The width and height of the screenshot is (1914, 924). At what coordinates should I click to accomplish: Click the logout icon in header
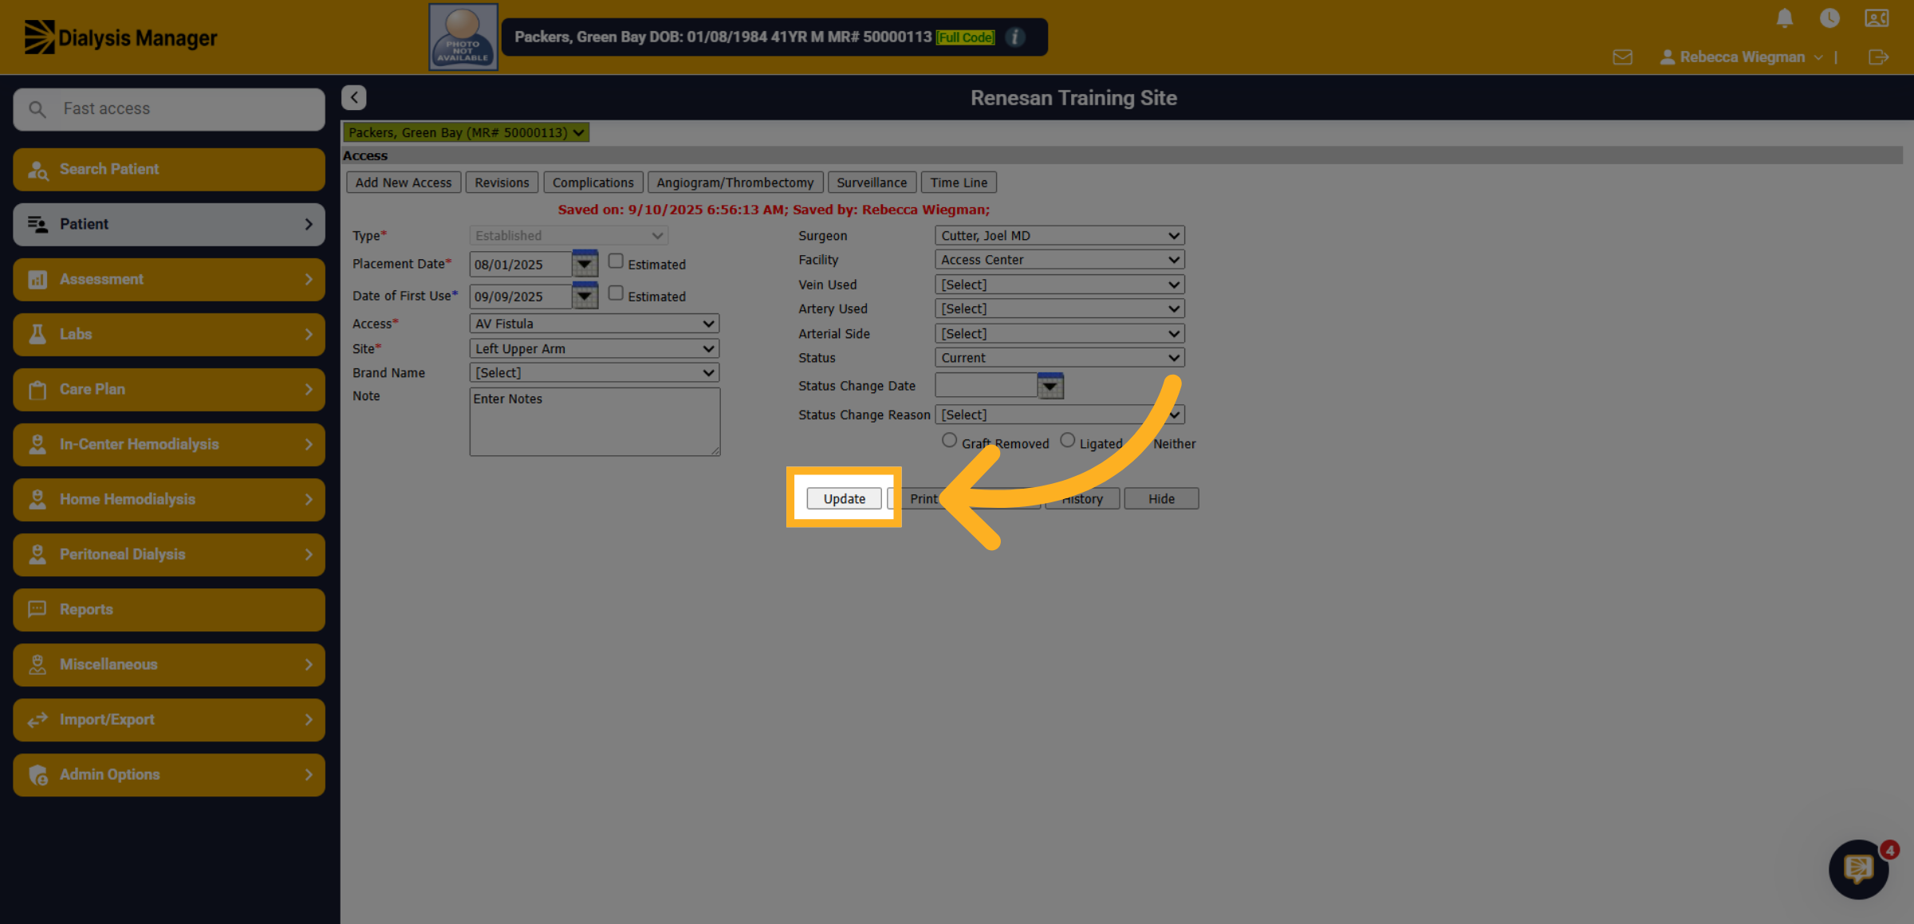tap(1878, 57)
